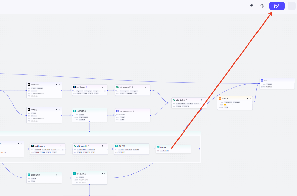Run the 文章拆分 LLM node
297x196 pixels.
pos(57,110)
